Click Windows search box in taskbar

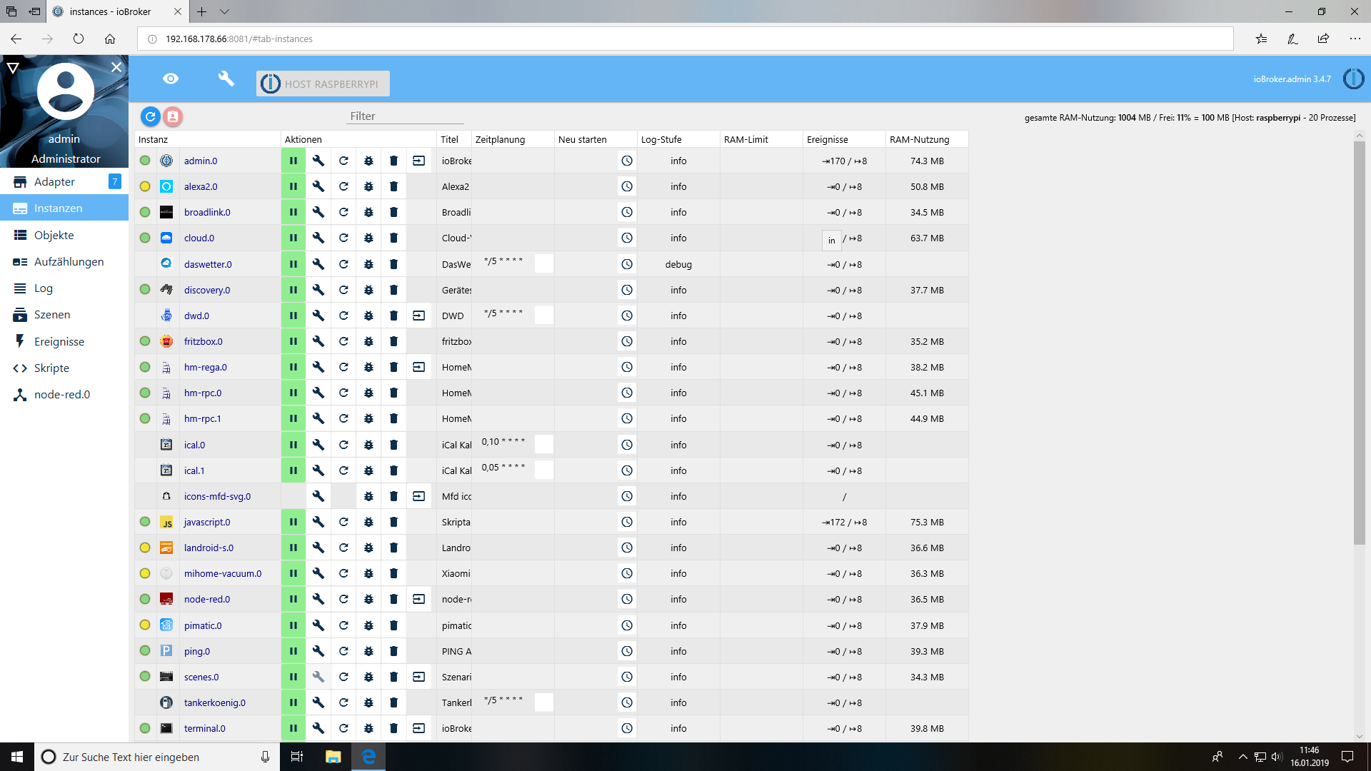pos(157,757)
